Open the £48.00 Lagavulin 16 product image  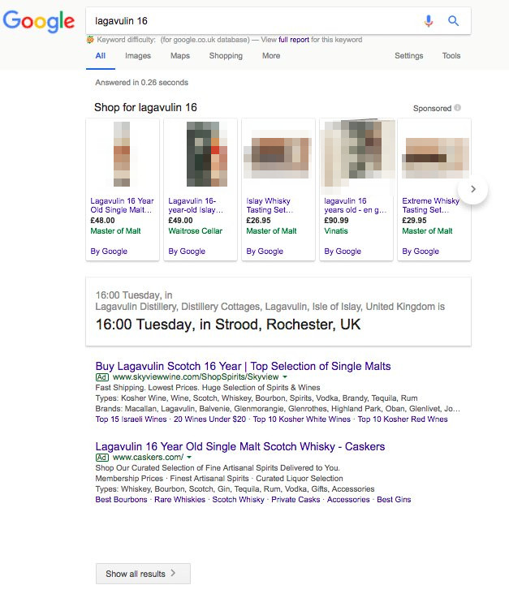pyautogui.click(x=122, y=154)
